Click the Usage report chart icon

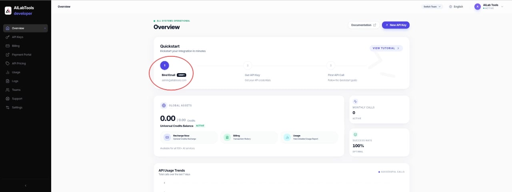click(x=287, y=137)
